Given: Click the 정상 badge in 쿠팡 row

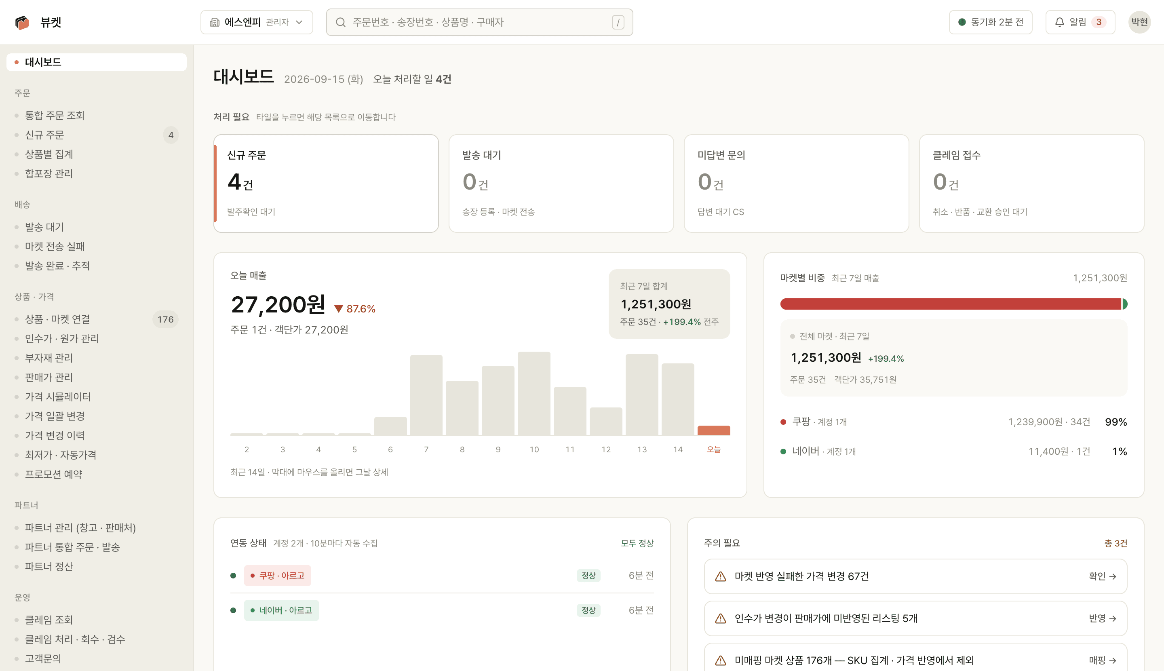Looking at the screenshot, I should coord(588,575).
